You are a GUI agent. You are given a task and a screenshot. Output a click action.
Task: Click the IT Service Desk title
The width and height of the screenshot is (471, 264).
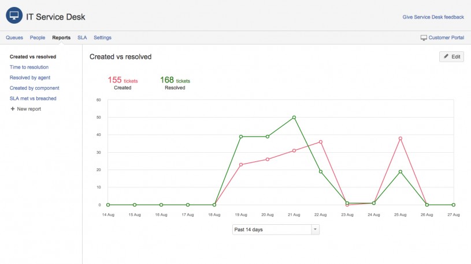point(55,17)
